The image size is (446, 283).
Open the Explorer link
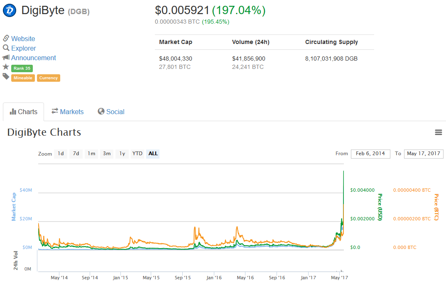(24, 48)
